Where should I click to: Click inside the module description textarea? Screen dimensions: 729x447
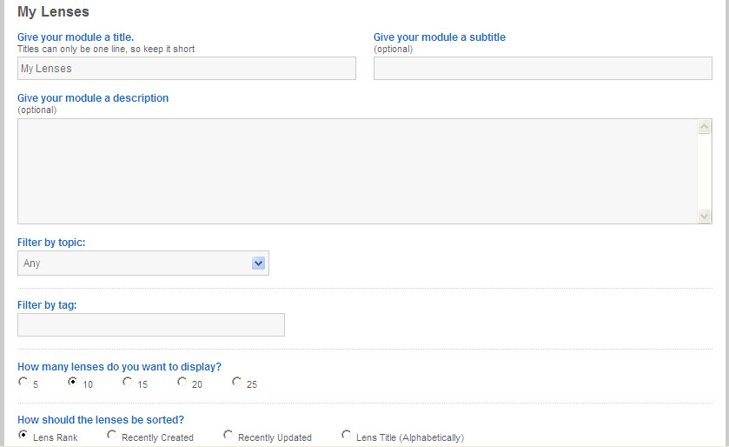357,171
